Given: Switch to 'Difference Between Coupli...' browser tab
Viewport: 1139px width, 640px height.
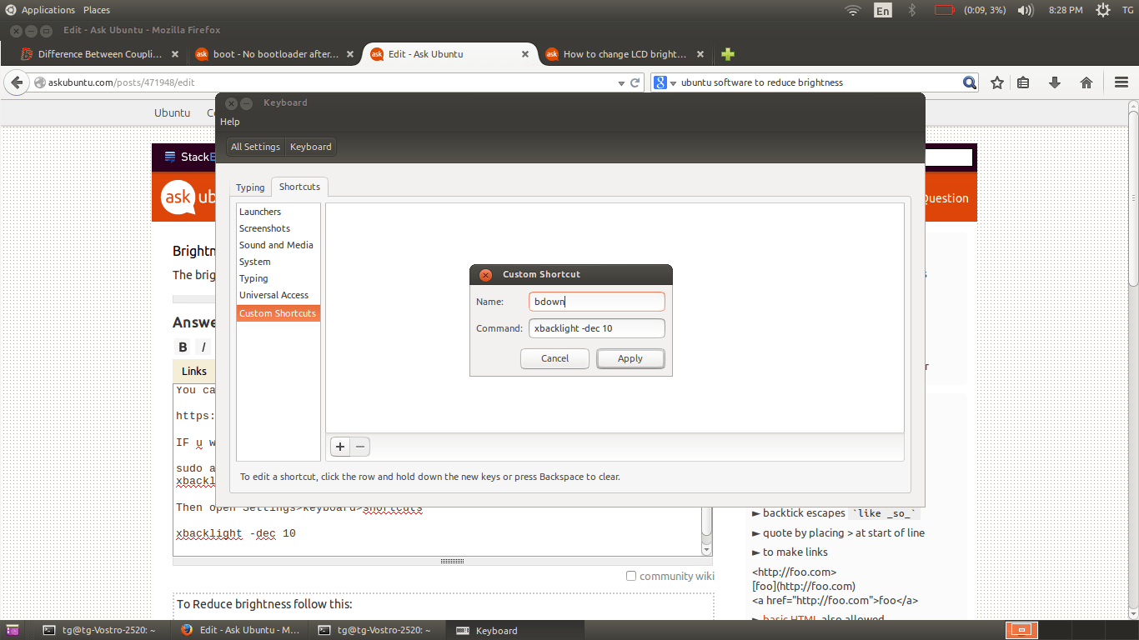Looking at the screenshot, I should (101, 54).
